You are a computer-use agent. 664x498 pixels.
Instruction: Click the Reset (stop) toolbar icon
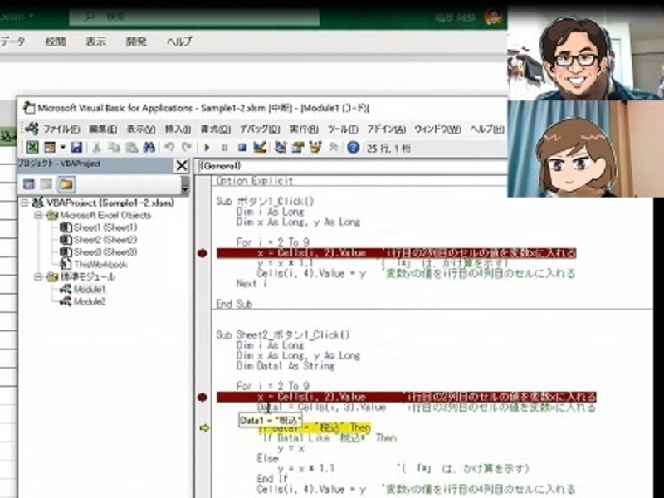242,147
